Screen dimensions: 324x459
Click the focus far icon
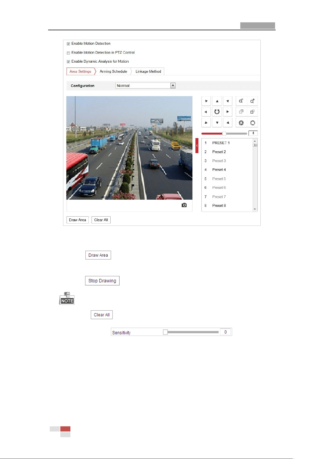pyautogui.click(x=253, y=112)
